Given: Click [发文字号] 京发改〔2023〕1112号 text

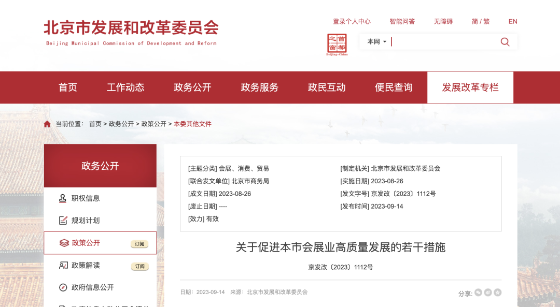Looking at the screenshot, I should 388,194.
